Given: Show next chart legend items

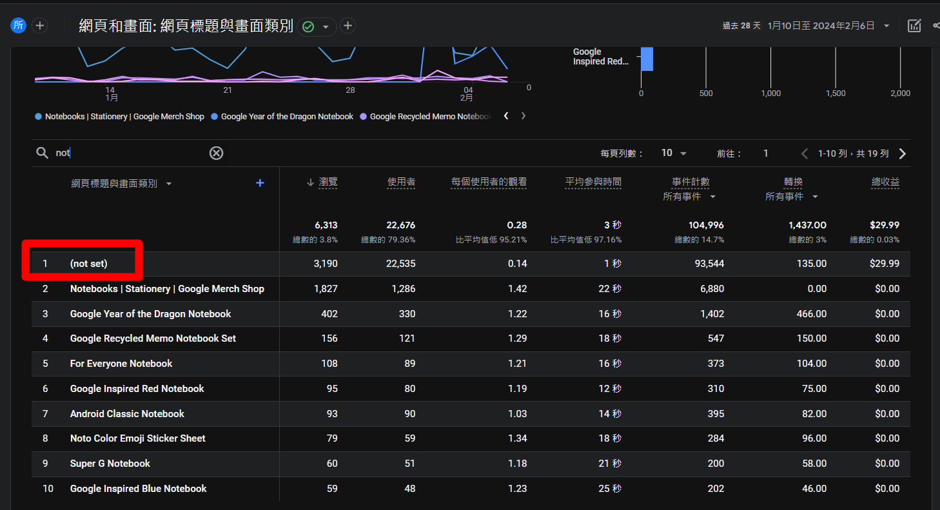Looking at the screenshot, I should point(524,116).
